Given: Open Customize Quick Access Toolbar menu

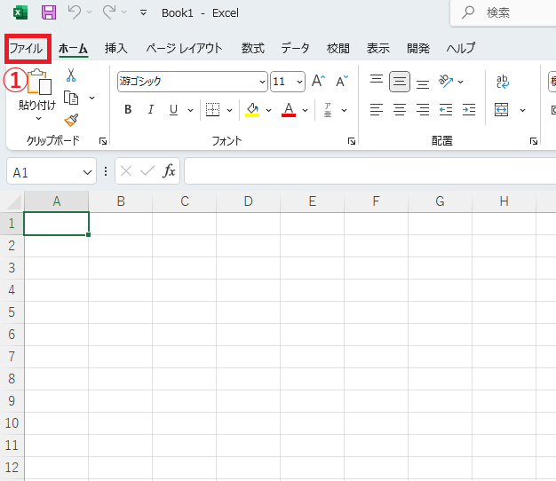Looking at the screenshot, I should click(x=143, y=12).
